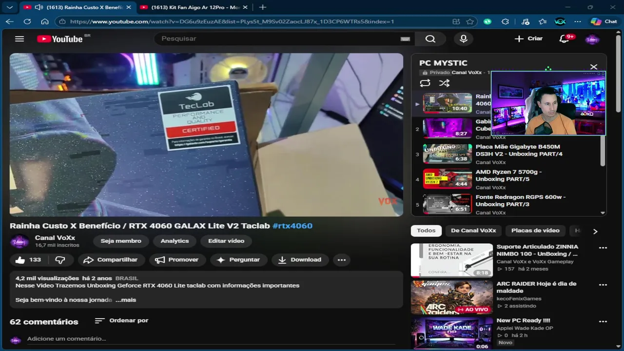Image resolution: width=624 pixels, height=351 pixels.
Task: Click the search magnifier button
Action: 430,39
